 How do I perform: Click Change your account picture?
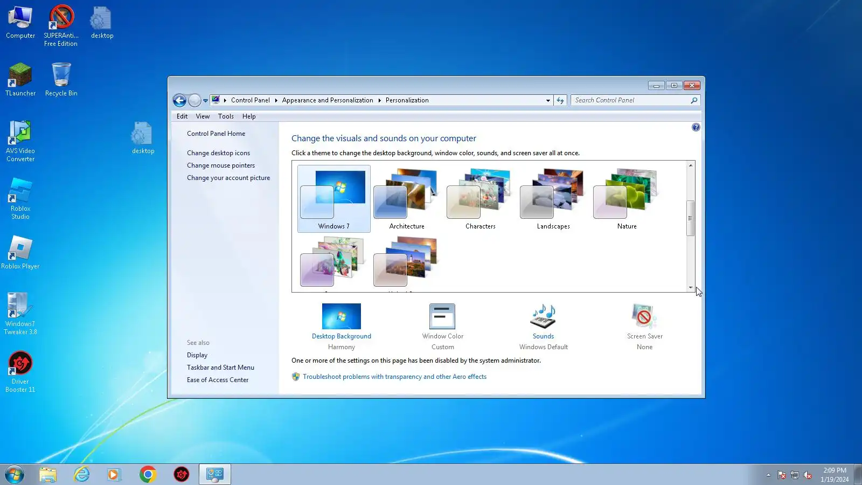click(x=228, y=178)
